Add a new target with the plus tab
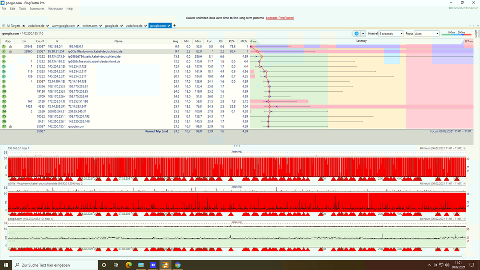The width and height of the screenshot is (480, 270). (174, 25)
